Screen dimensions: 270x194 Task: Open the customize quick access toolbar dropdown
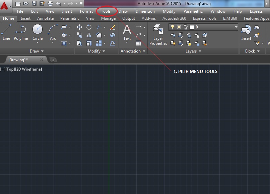(x=81, y=3)
